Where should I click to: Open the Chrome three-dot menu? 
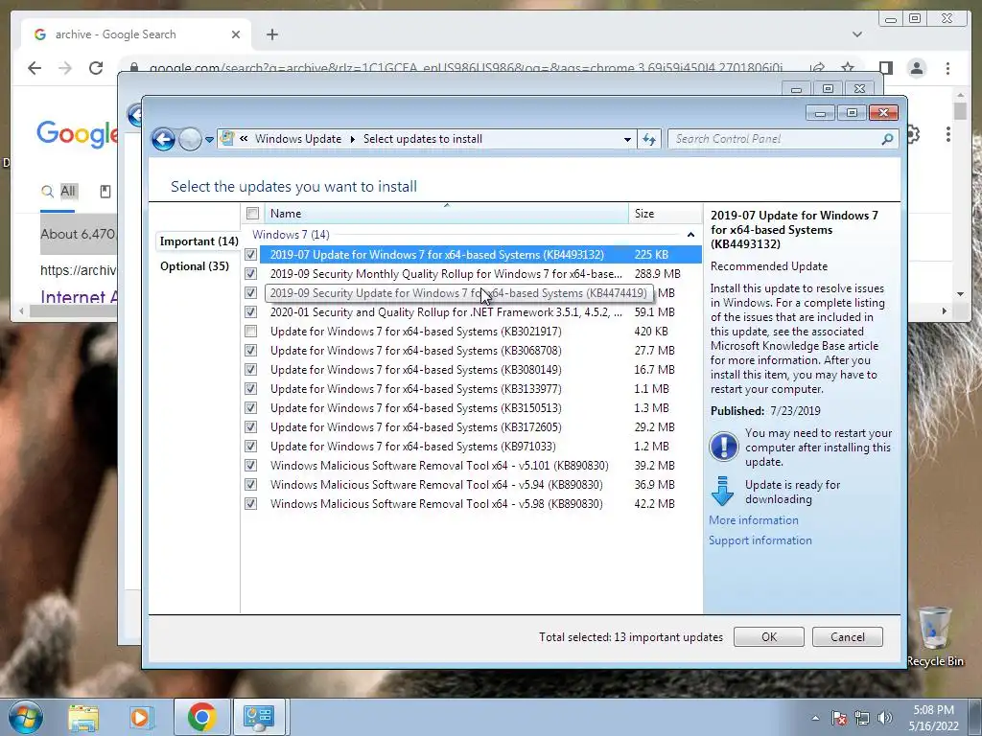click(x=947, y=68)
